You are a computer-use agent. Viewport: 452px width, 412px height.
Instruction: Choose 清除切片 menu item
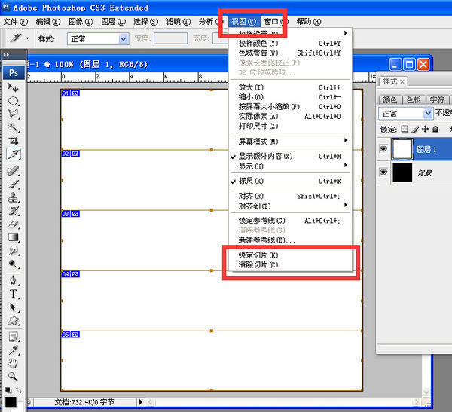tap(291, 265)
